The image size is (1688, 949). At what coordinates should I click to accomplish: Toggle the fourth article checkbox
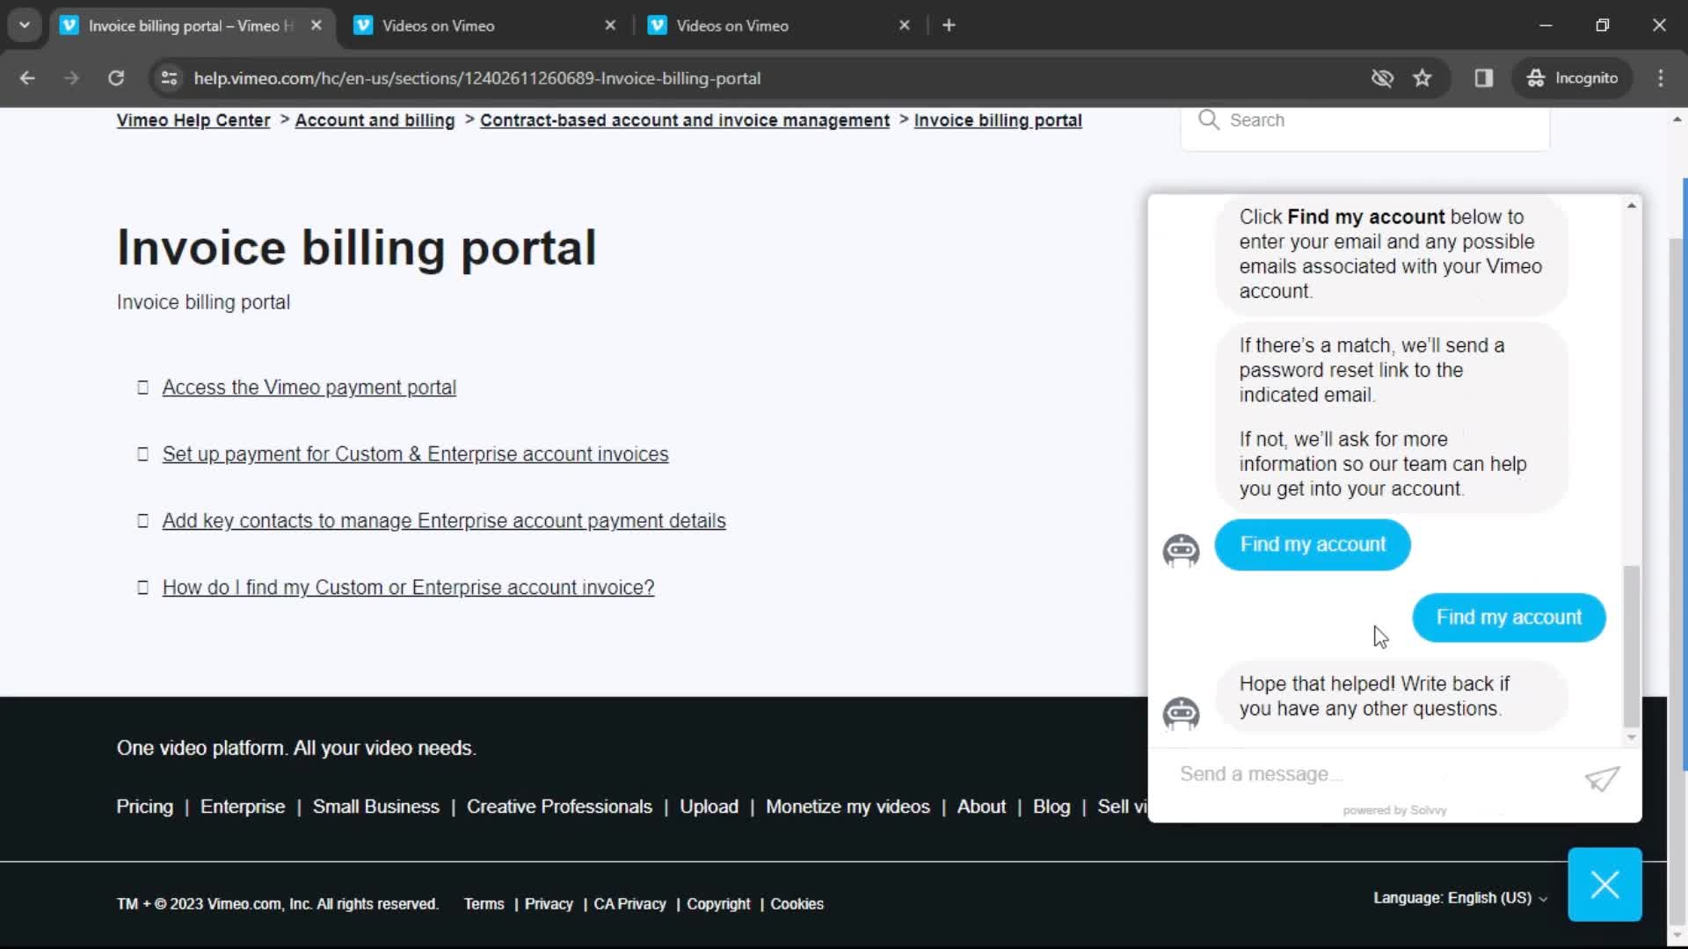point(142,586)
